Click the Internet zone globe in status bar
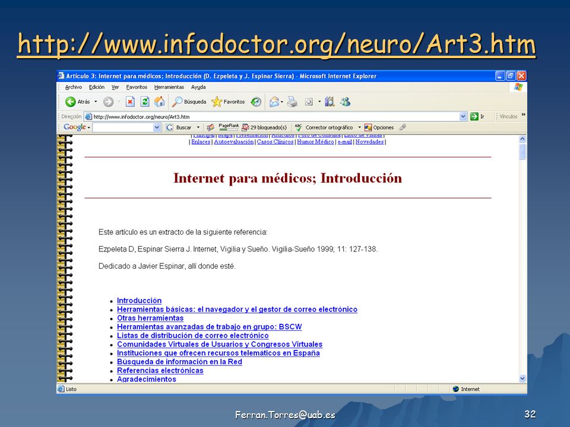 (456, 389)
